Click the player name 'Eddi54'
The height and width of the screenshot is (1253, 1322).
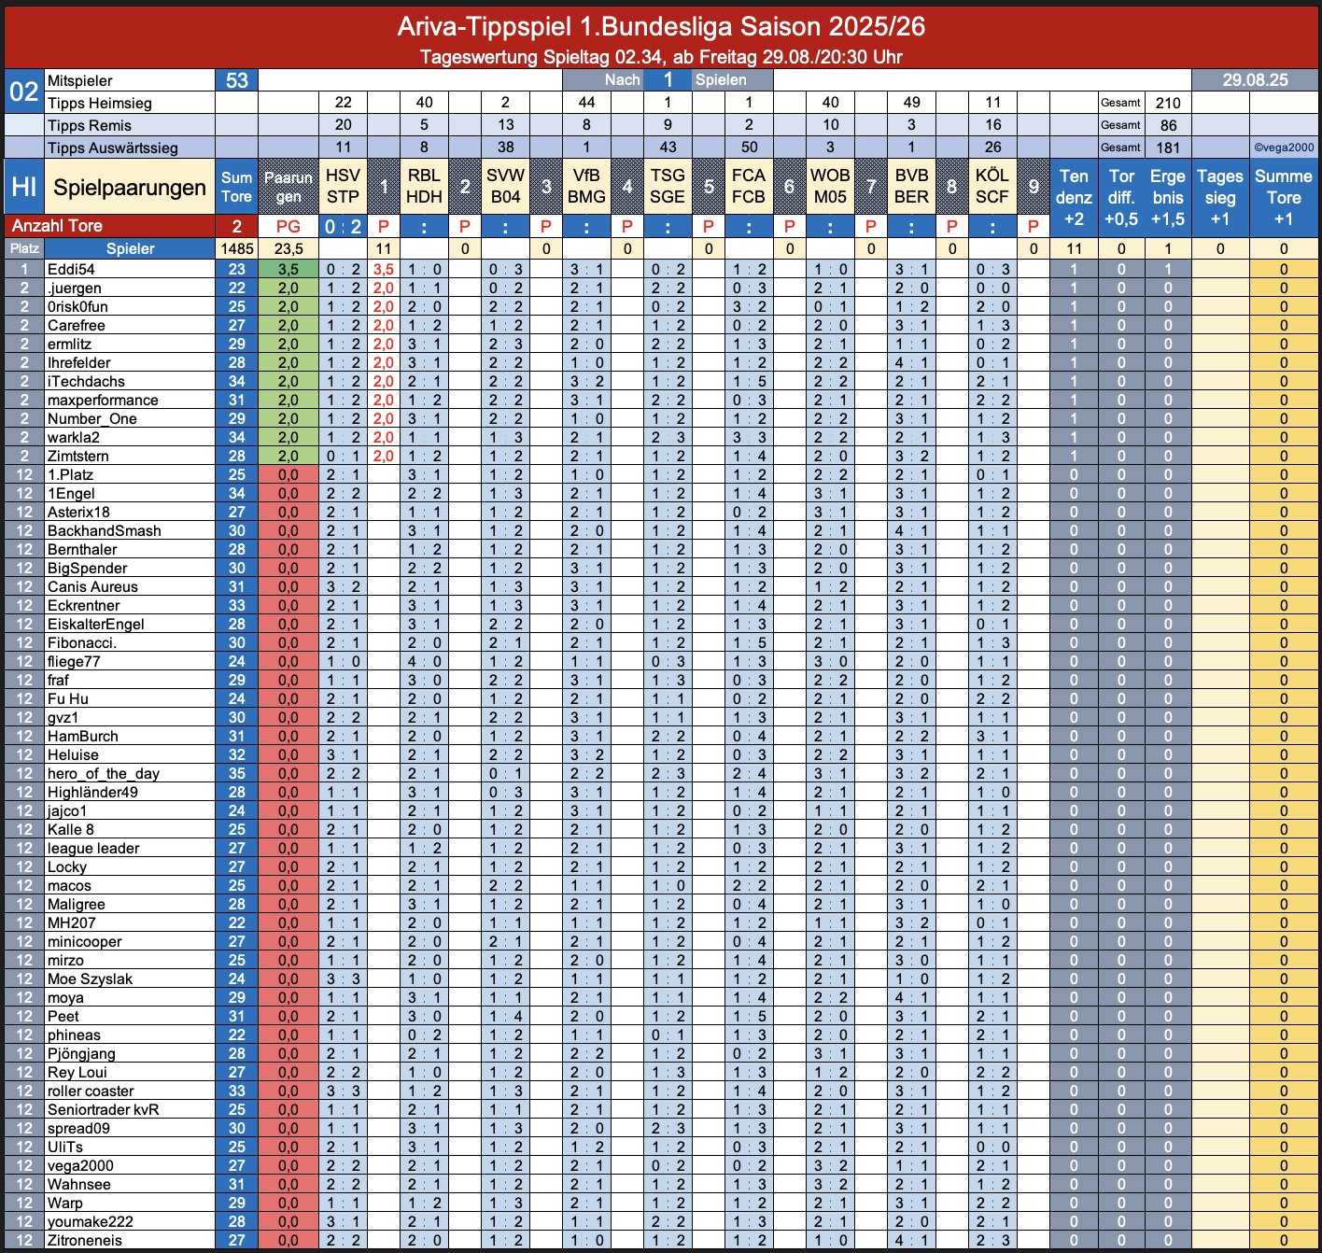(71, 269)
